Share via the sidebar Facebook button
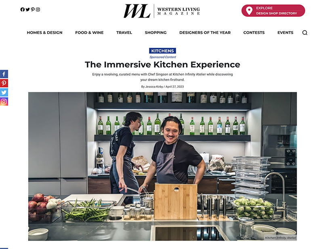The image size is (323, 249). point(4,74)
